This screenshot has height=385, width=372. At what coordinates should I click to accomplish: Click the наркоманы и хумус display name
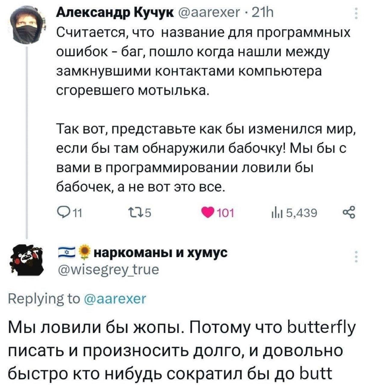tap(161, 253)
